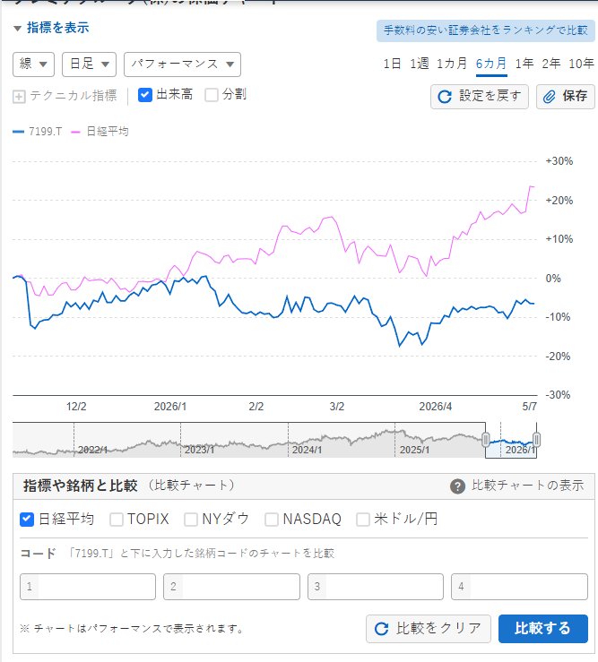Click the 2026/4 date axis label

tap(436, 407)
